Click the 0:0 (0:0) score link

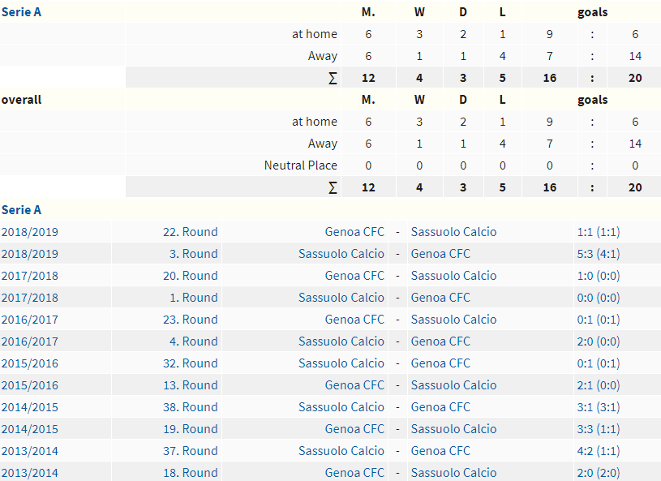click(x=599, y=298)
